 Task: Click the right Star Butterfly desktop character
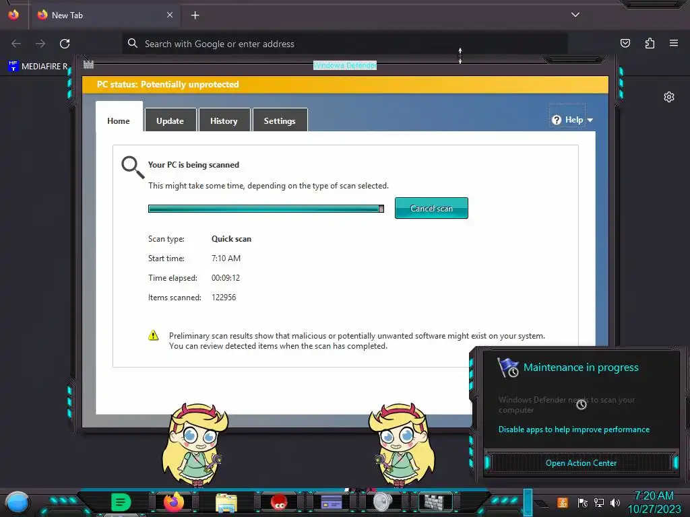coord(402,445)
